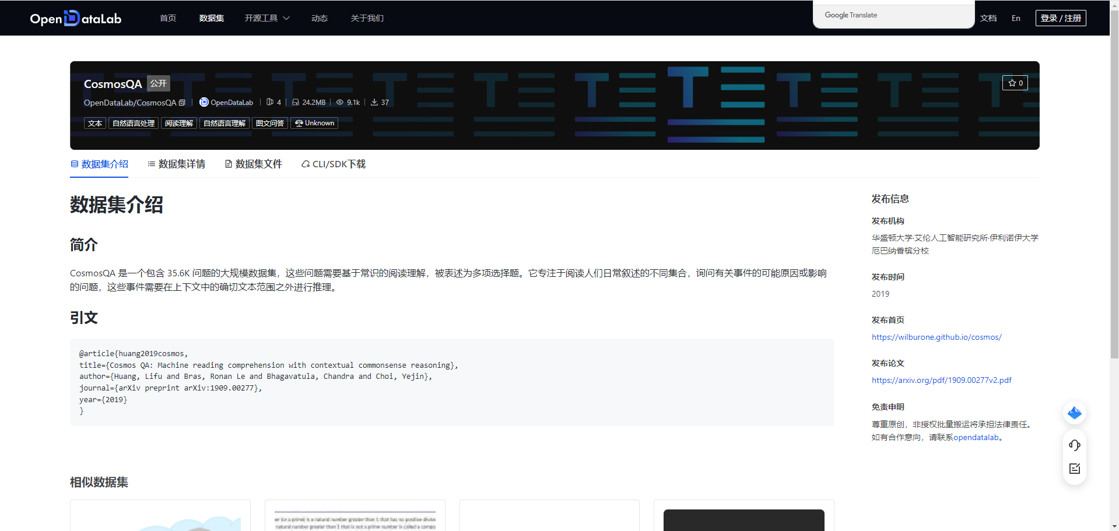
Task: Open the headset customer support widget
Action: pyautogui.click(x=1074, y=445)
